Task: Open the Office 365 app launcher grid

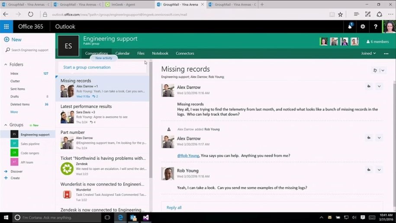Action: tap(6, 26)
